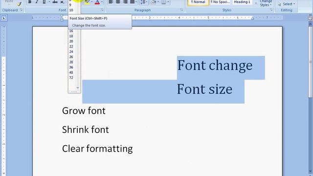Click in the "Shrink font" line

coord(86,130)
